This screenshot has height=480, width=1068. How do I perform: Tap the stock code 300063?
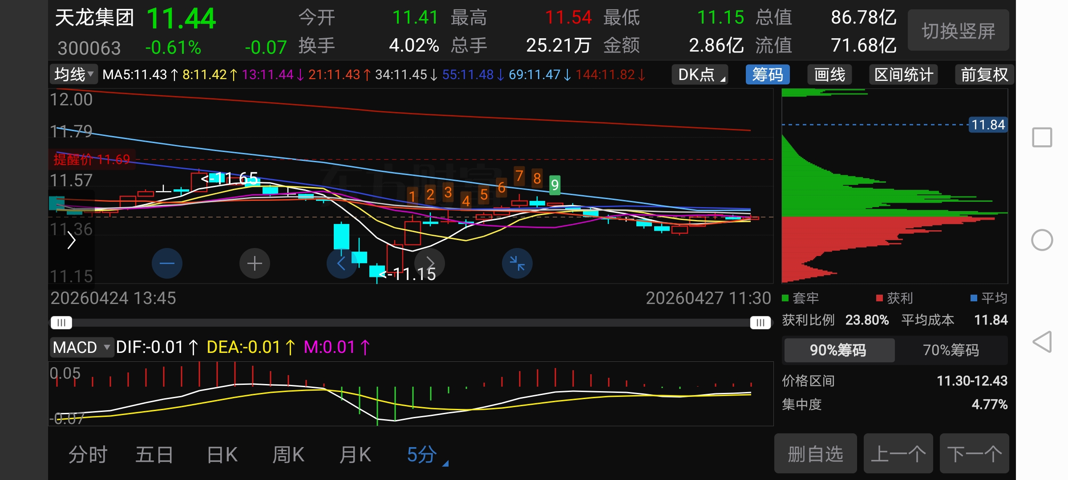coord(89,48)
